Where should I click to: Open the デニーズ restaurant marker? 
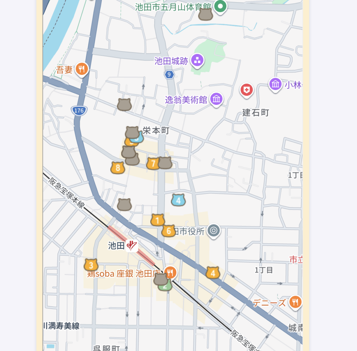(x=295, y=302)
